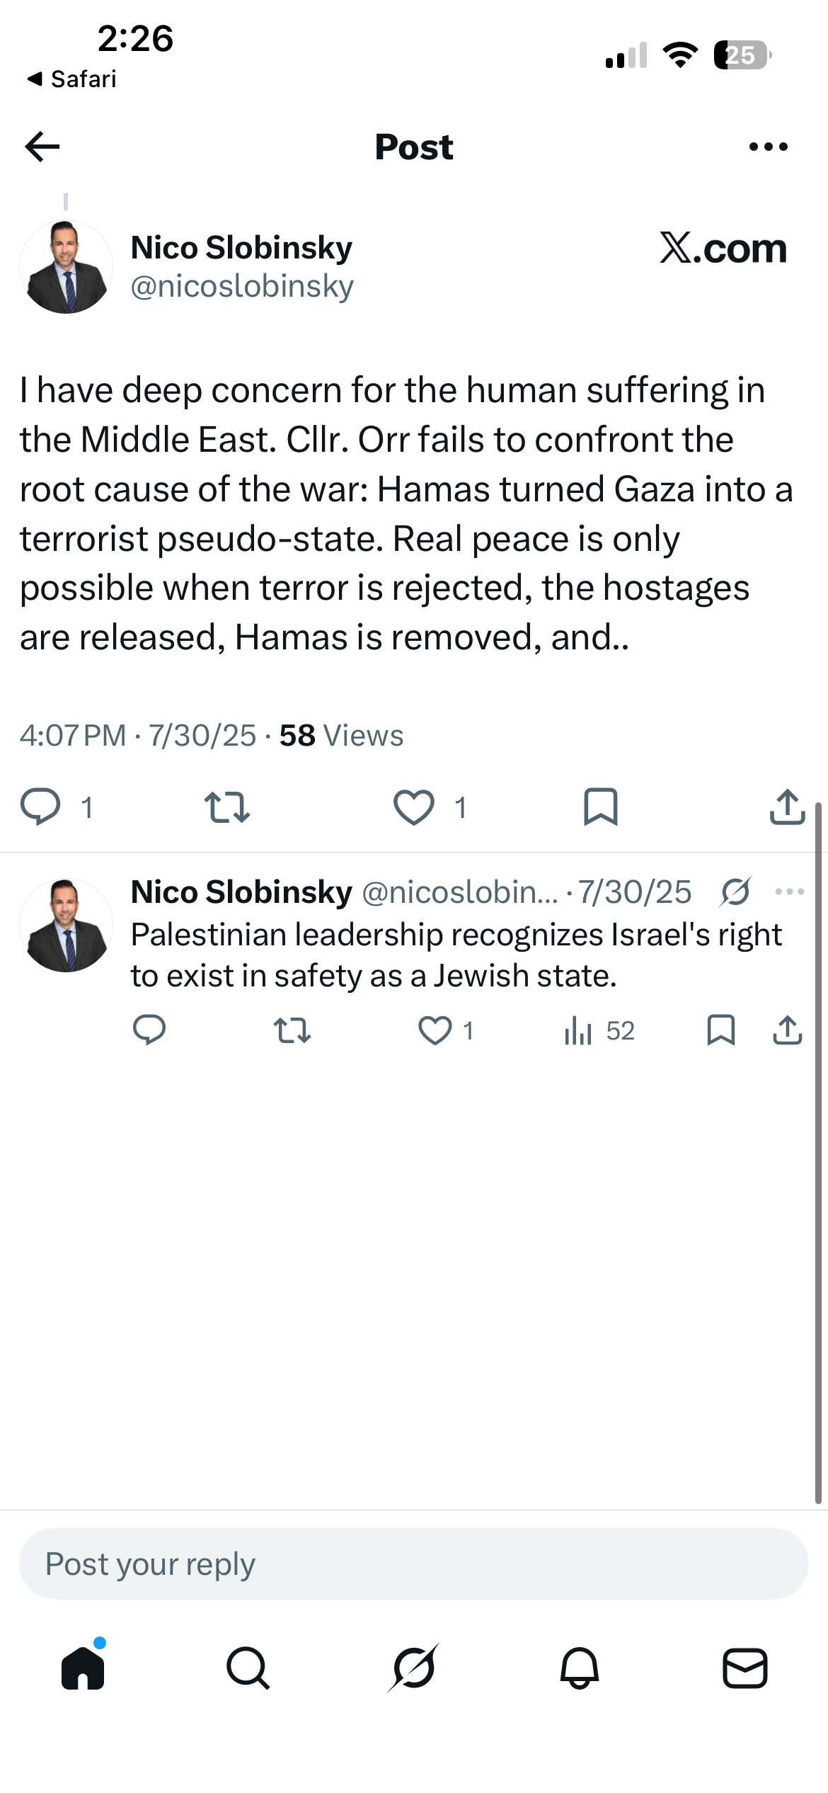
Task: Repost the main Nico Slobinsky post
Action: click(x=226, y=807)
